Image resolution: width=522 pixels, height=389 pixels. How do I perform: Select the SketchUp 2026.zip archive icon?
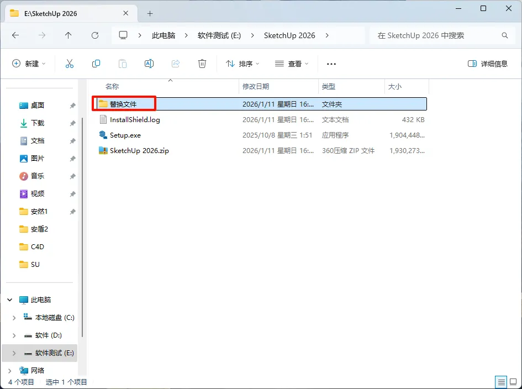point(103,150)
